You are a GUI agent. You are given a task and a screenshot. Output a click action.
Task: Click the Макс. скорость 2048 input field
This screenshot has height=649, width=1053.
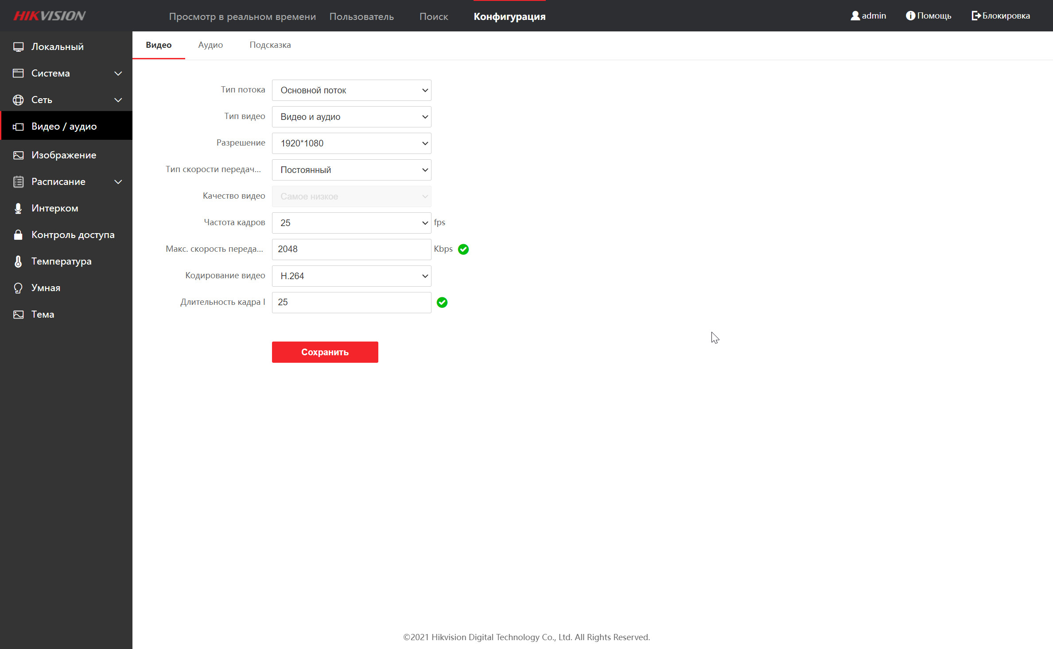pyautogui.click(x=351, y=249)
